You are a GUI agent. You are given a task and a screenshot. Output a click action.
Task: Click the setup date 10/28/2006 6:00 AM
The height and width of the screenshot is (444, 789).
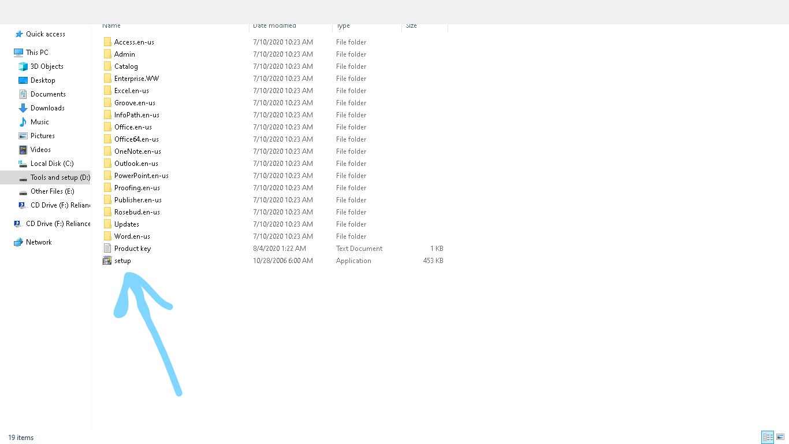[x=283, y=261]
